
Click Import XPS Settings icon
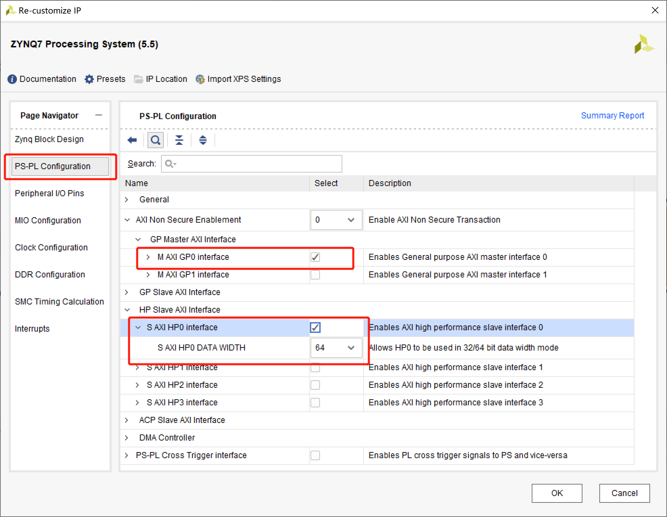[x=200, y=79]
